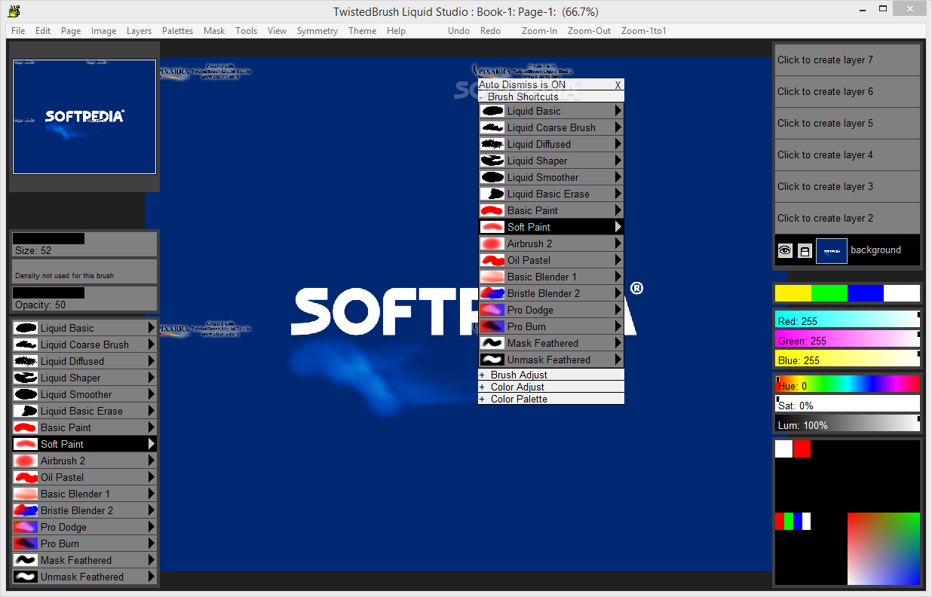
Task: Select Unmask Feathered icon in left panel
Action: [26, 577]
